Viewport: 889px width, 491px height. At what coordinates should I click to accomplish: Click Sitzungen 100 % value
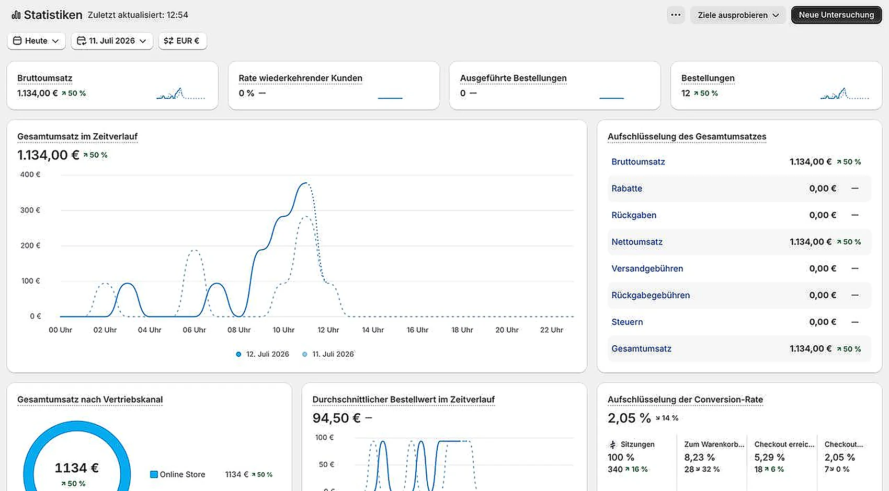click(621, 457)
